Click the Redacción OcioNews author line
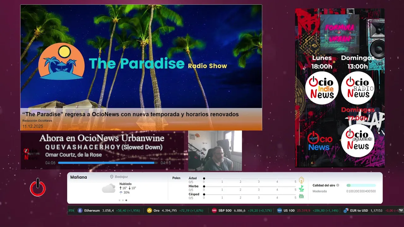The width and height of the screenshot is (404, 227). [x=37, y=121]
